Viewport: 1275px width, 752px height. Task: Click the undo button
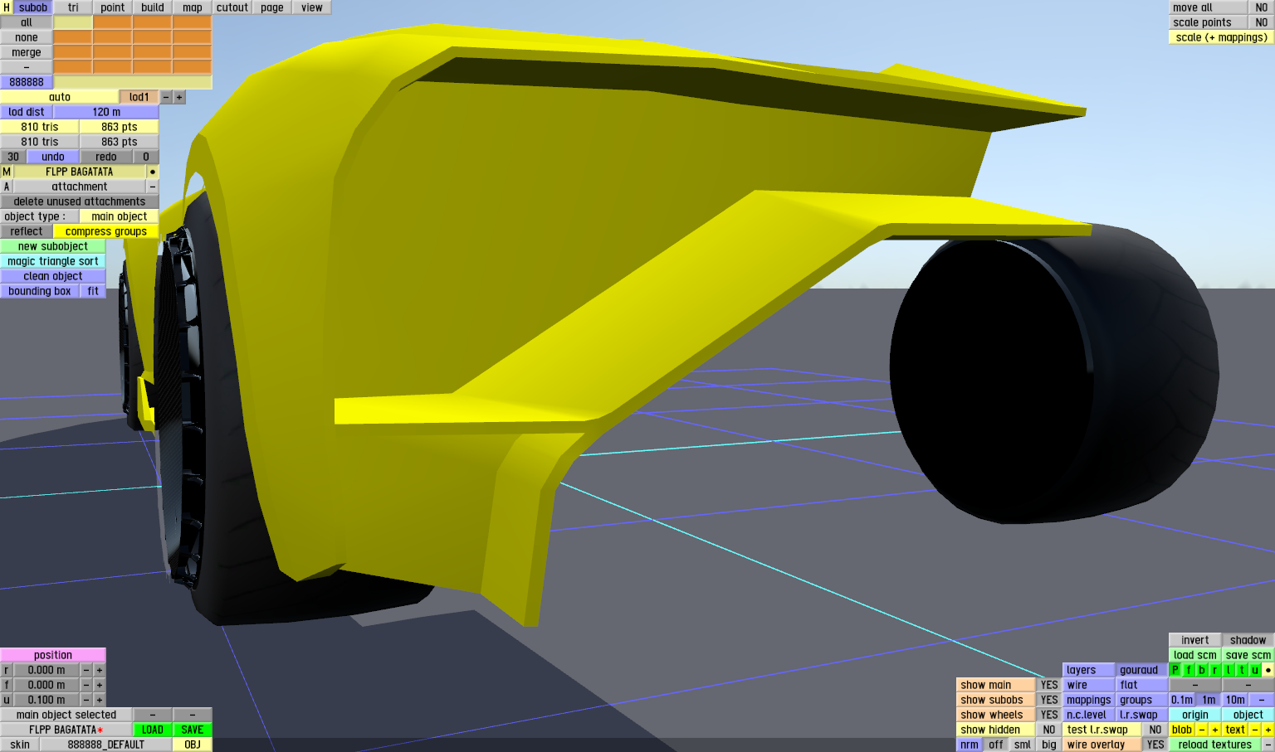[53, 157]
